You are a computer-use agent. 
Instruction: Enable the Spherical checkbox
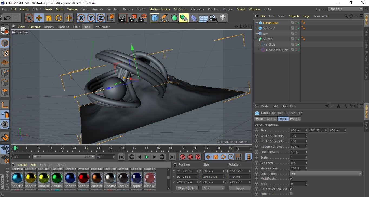(x=291, y=193)
